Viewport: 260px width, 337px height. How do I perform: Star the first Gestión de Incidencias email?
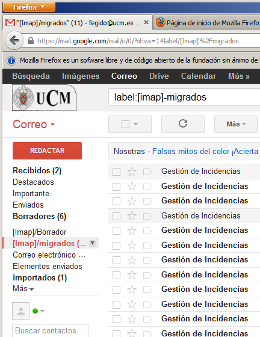tap(132, 172)
